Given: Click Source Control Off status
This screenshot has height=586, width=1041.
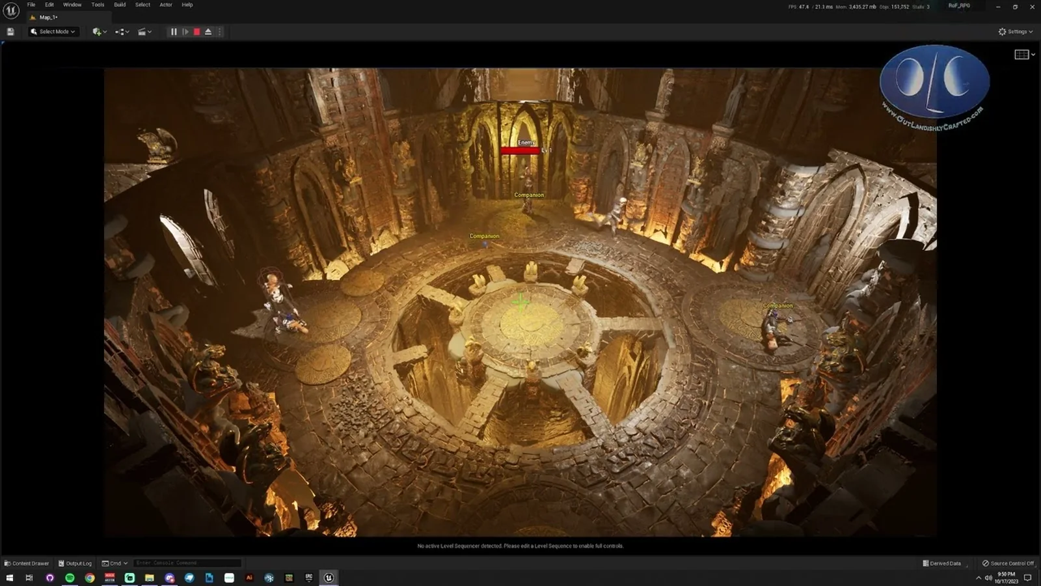Looking at the screenshot, I should coord(1008,563).
